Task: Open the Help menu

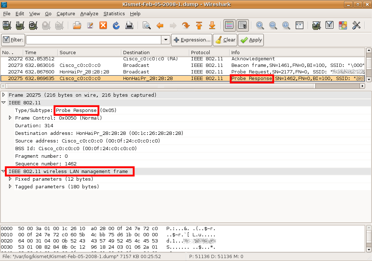Action: tap(135, 13)
